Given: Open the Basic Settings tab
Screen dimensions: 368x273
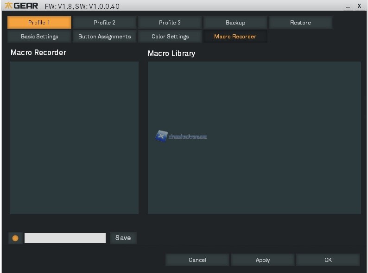Looking at the screenshot, I should [39, 37].
